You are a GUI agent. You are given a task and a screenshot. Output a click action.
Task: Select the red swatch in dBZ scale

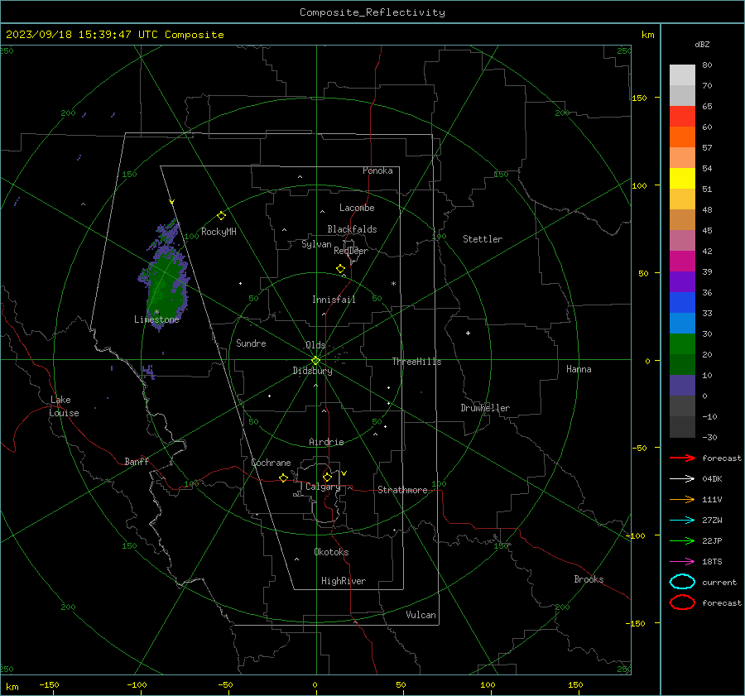tap(682, 117)
